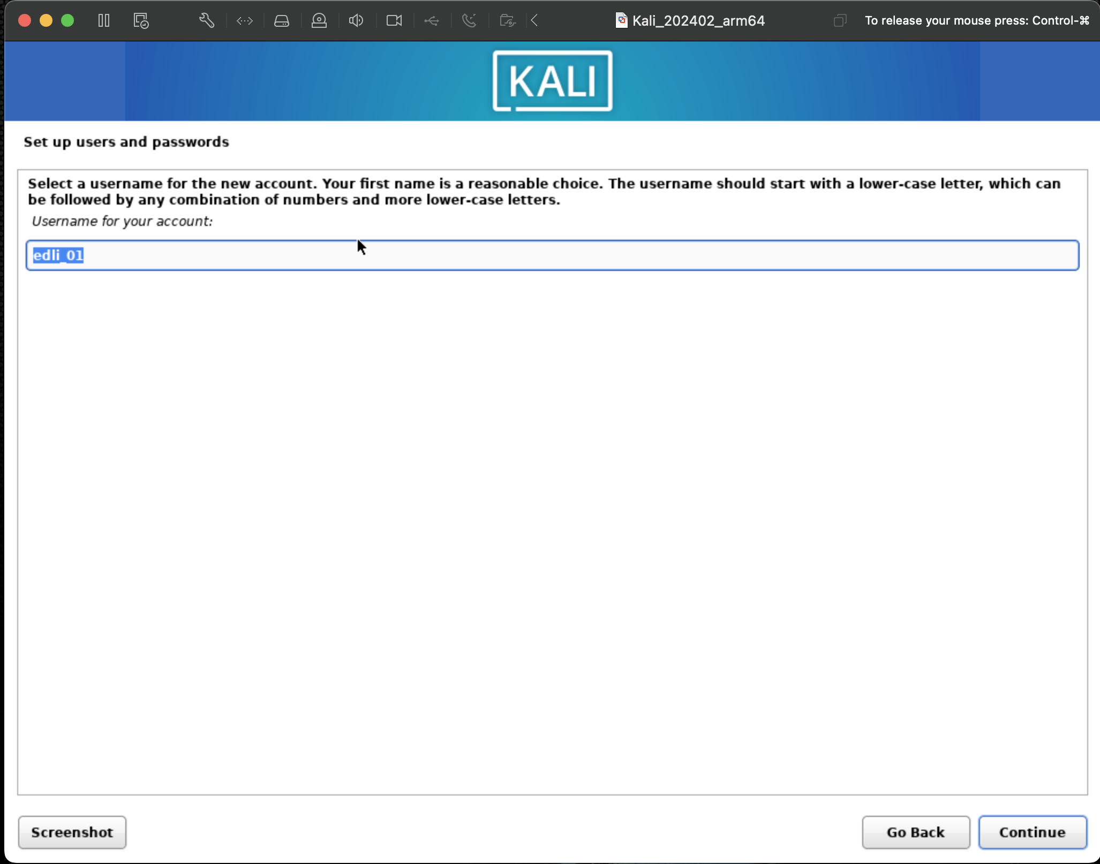The width and height of the screenshot is (1100, 864).
Task: Open the hard disk device icon
Action: [x=282, y=21]
